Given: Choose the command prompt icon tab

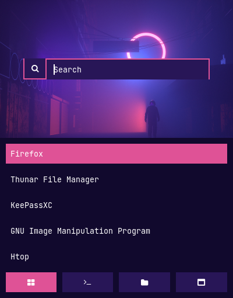Looking at the screenshot, I should click(87, 282).
